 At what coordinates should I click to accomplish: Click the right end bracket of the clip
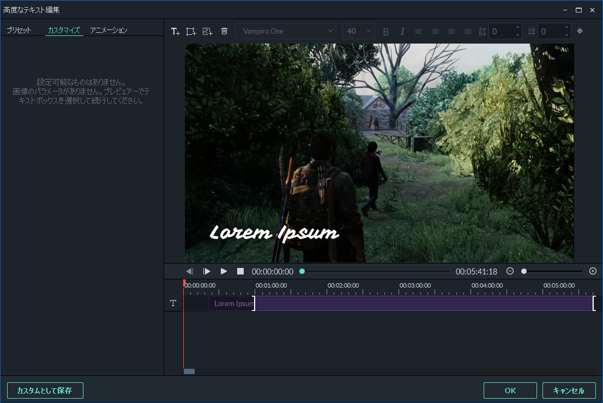594,303
